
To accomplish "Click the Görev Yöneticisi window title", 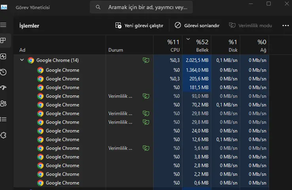I will point(33,7).
